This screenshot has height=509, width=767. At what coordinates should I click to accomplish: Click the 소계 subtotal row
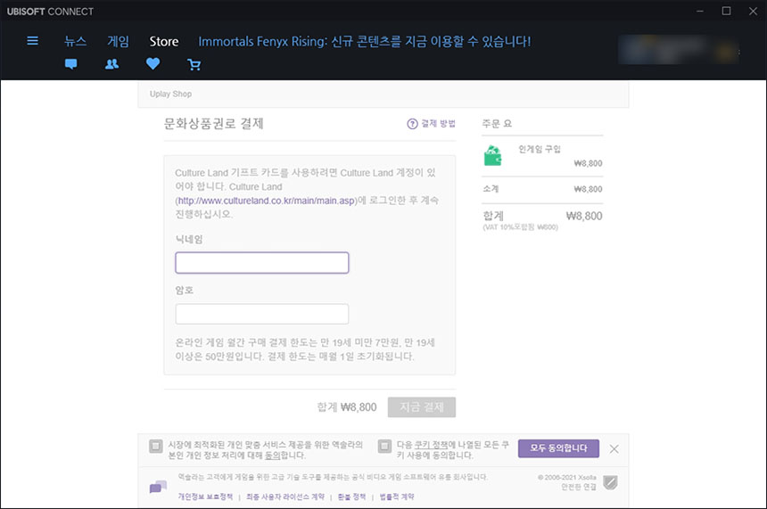click(542, 189)
